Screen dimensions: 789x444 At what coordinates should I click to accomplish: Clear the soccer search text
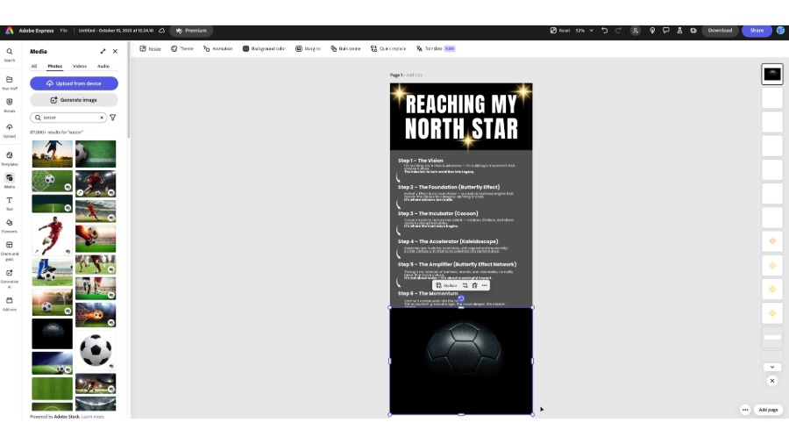[x=102, y=118]
